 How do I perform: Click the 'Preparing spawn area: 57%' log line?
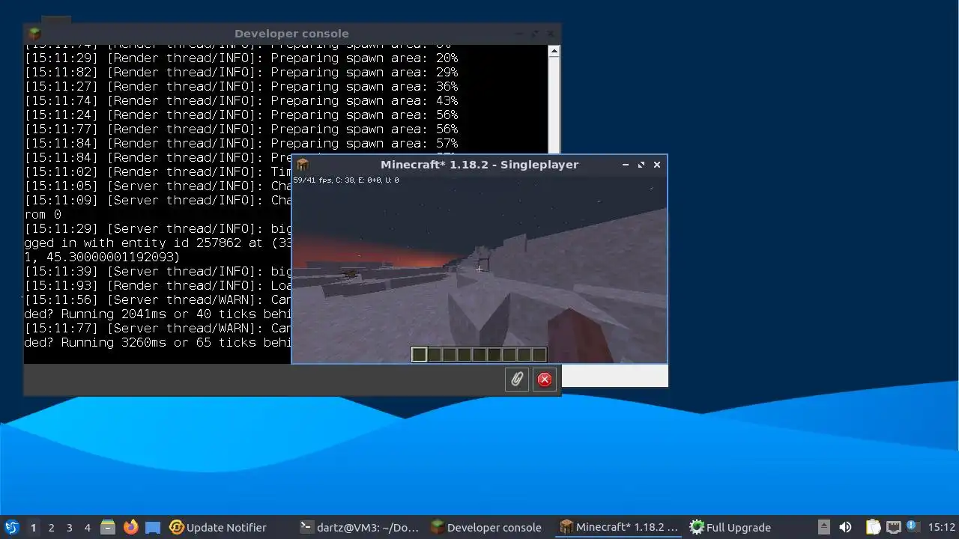click(241, 144)
